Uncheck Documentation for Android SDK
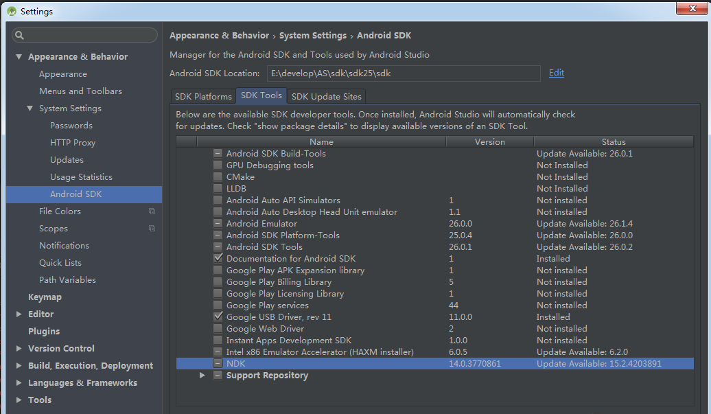The width and height of the screenshot is (711, 414). click(218, 258)
